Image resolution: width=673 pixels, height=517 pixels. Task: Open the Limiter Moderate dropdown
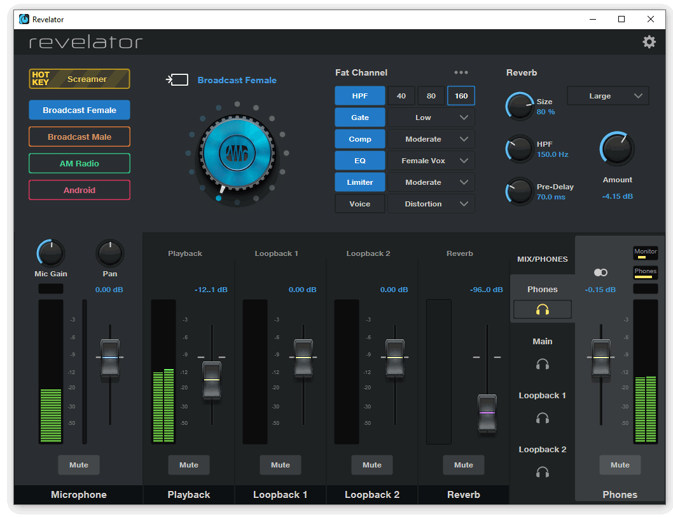pos(431,182)
